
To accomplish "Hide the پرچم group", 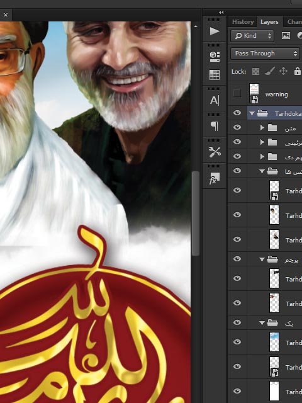I will point(237,259).
